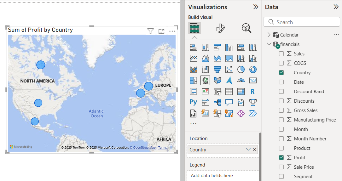Choose the Azure Map visual icon
The height and width of the screenshot is (181, 342).
tap(229, 81)
